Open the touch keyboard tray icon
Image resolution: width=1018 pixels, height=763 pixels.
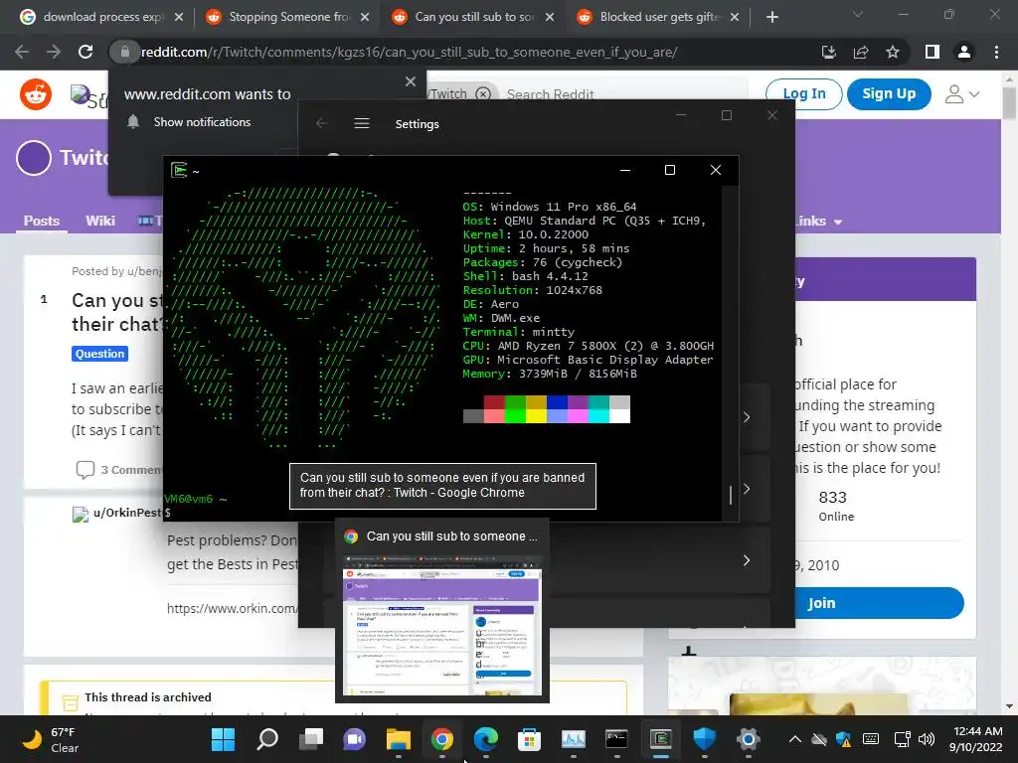tap(871, 739)
